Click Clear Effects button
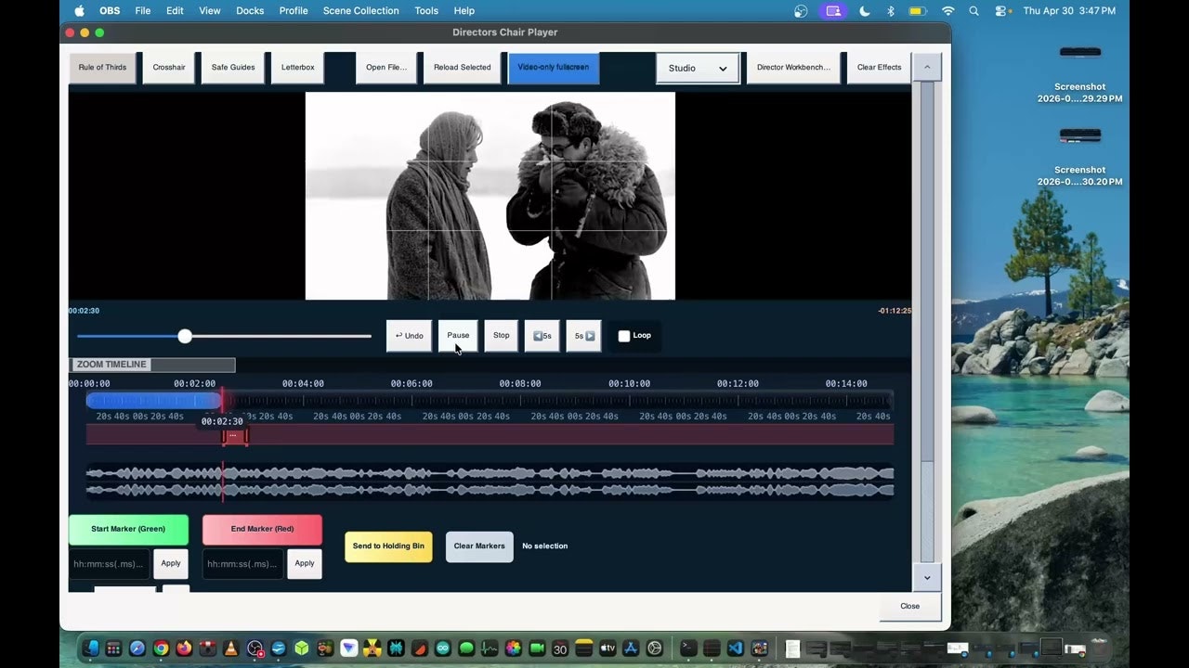1189x668 pixels. pyautogui.click(x=879, y=68)
